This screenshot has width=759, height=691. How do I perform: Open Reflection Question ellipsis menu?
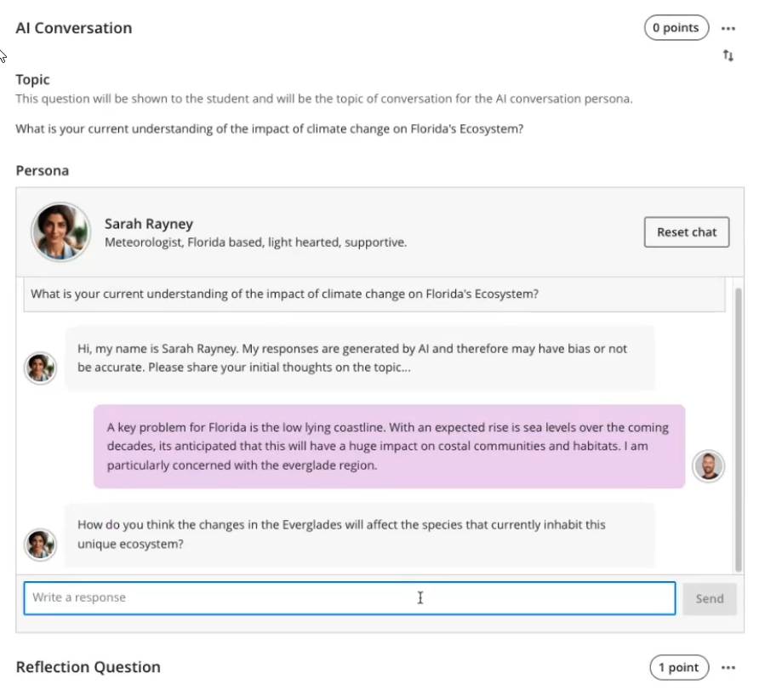pyautogui.click(x=728, y=668)
